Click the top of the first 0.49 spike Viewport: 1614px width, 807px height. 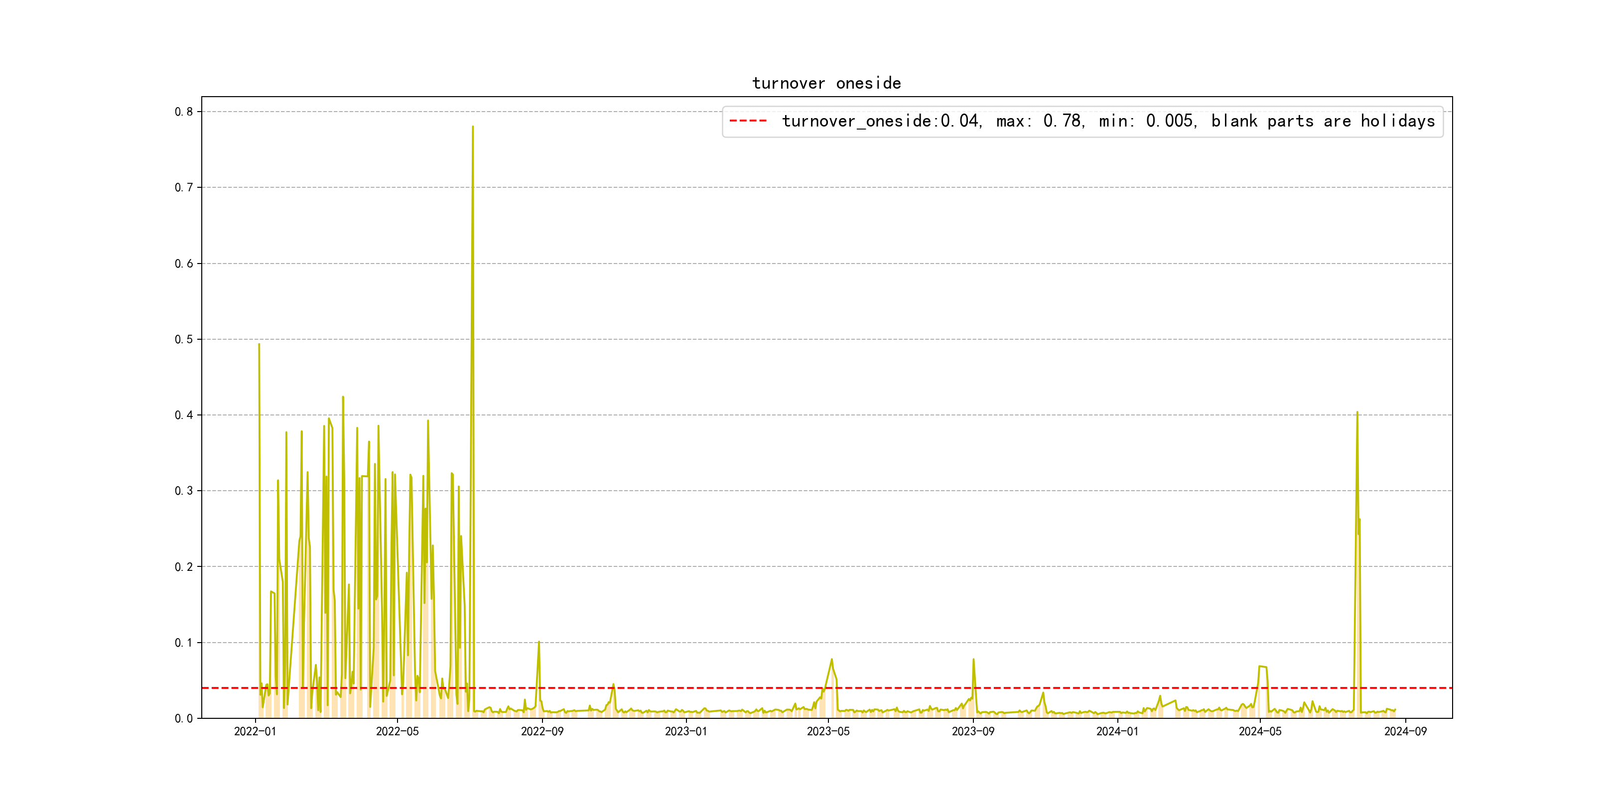click(259, 344)
